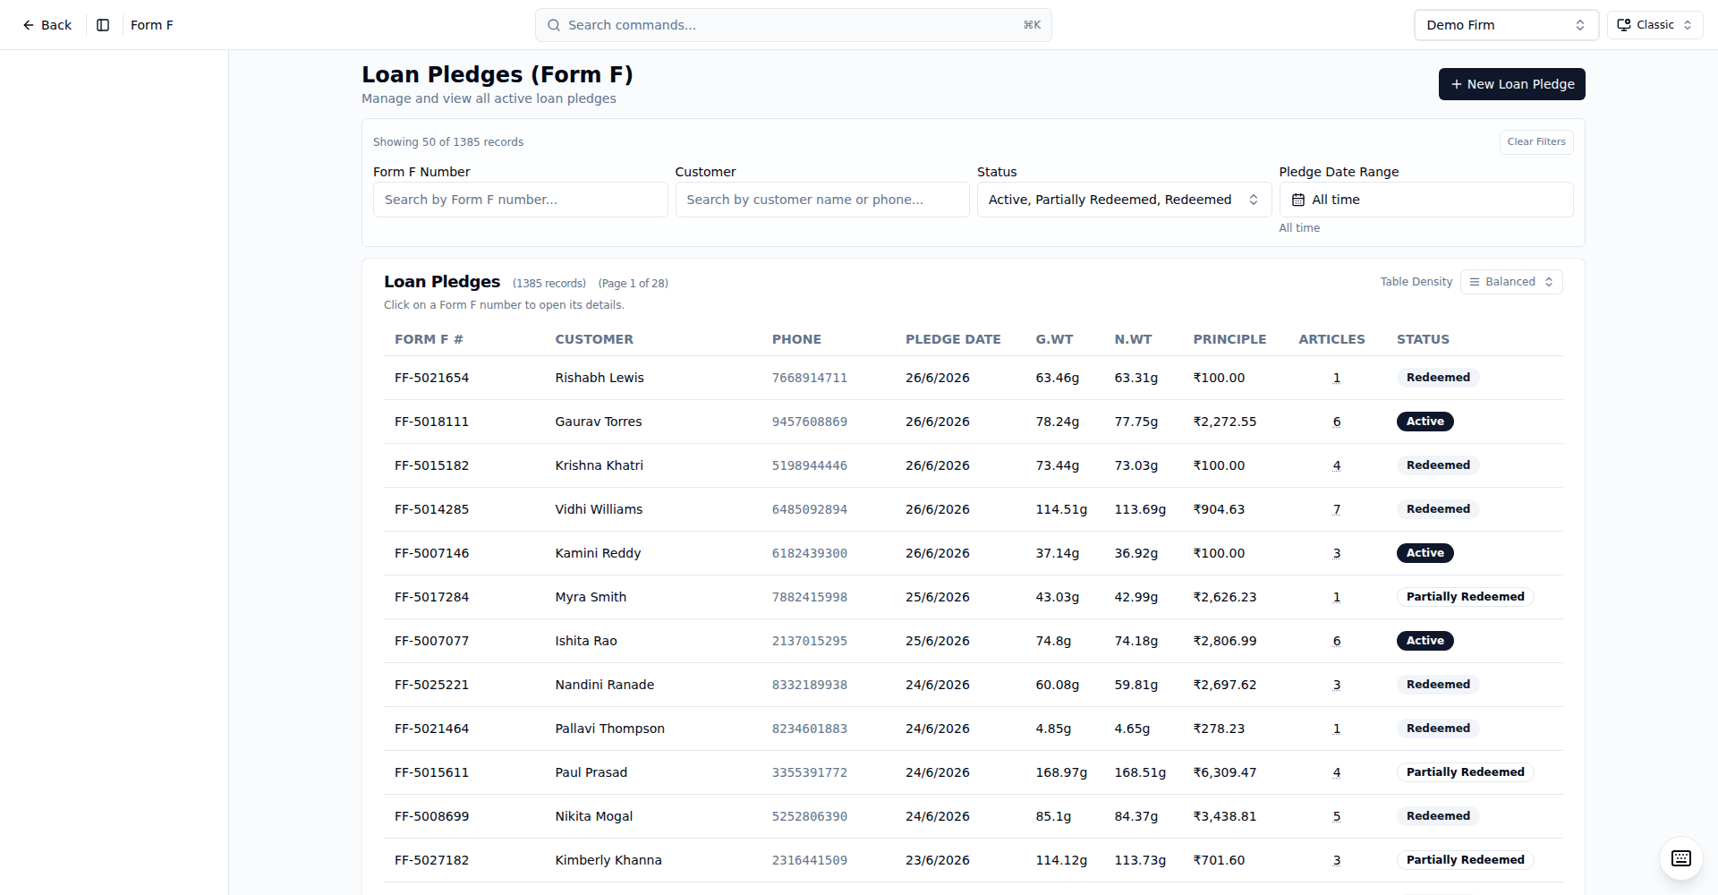The image size is (1718, 895).
Task: Focus the Search commands box
Action: tap(793, 25)
